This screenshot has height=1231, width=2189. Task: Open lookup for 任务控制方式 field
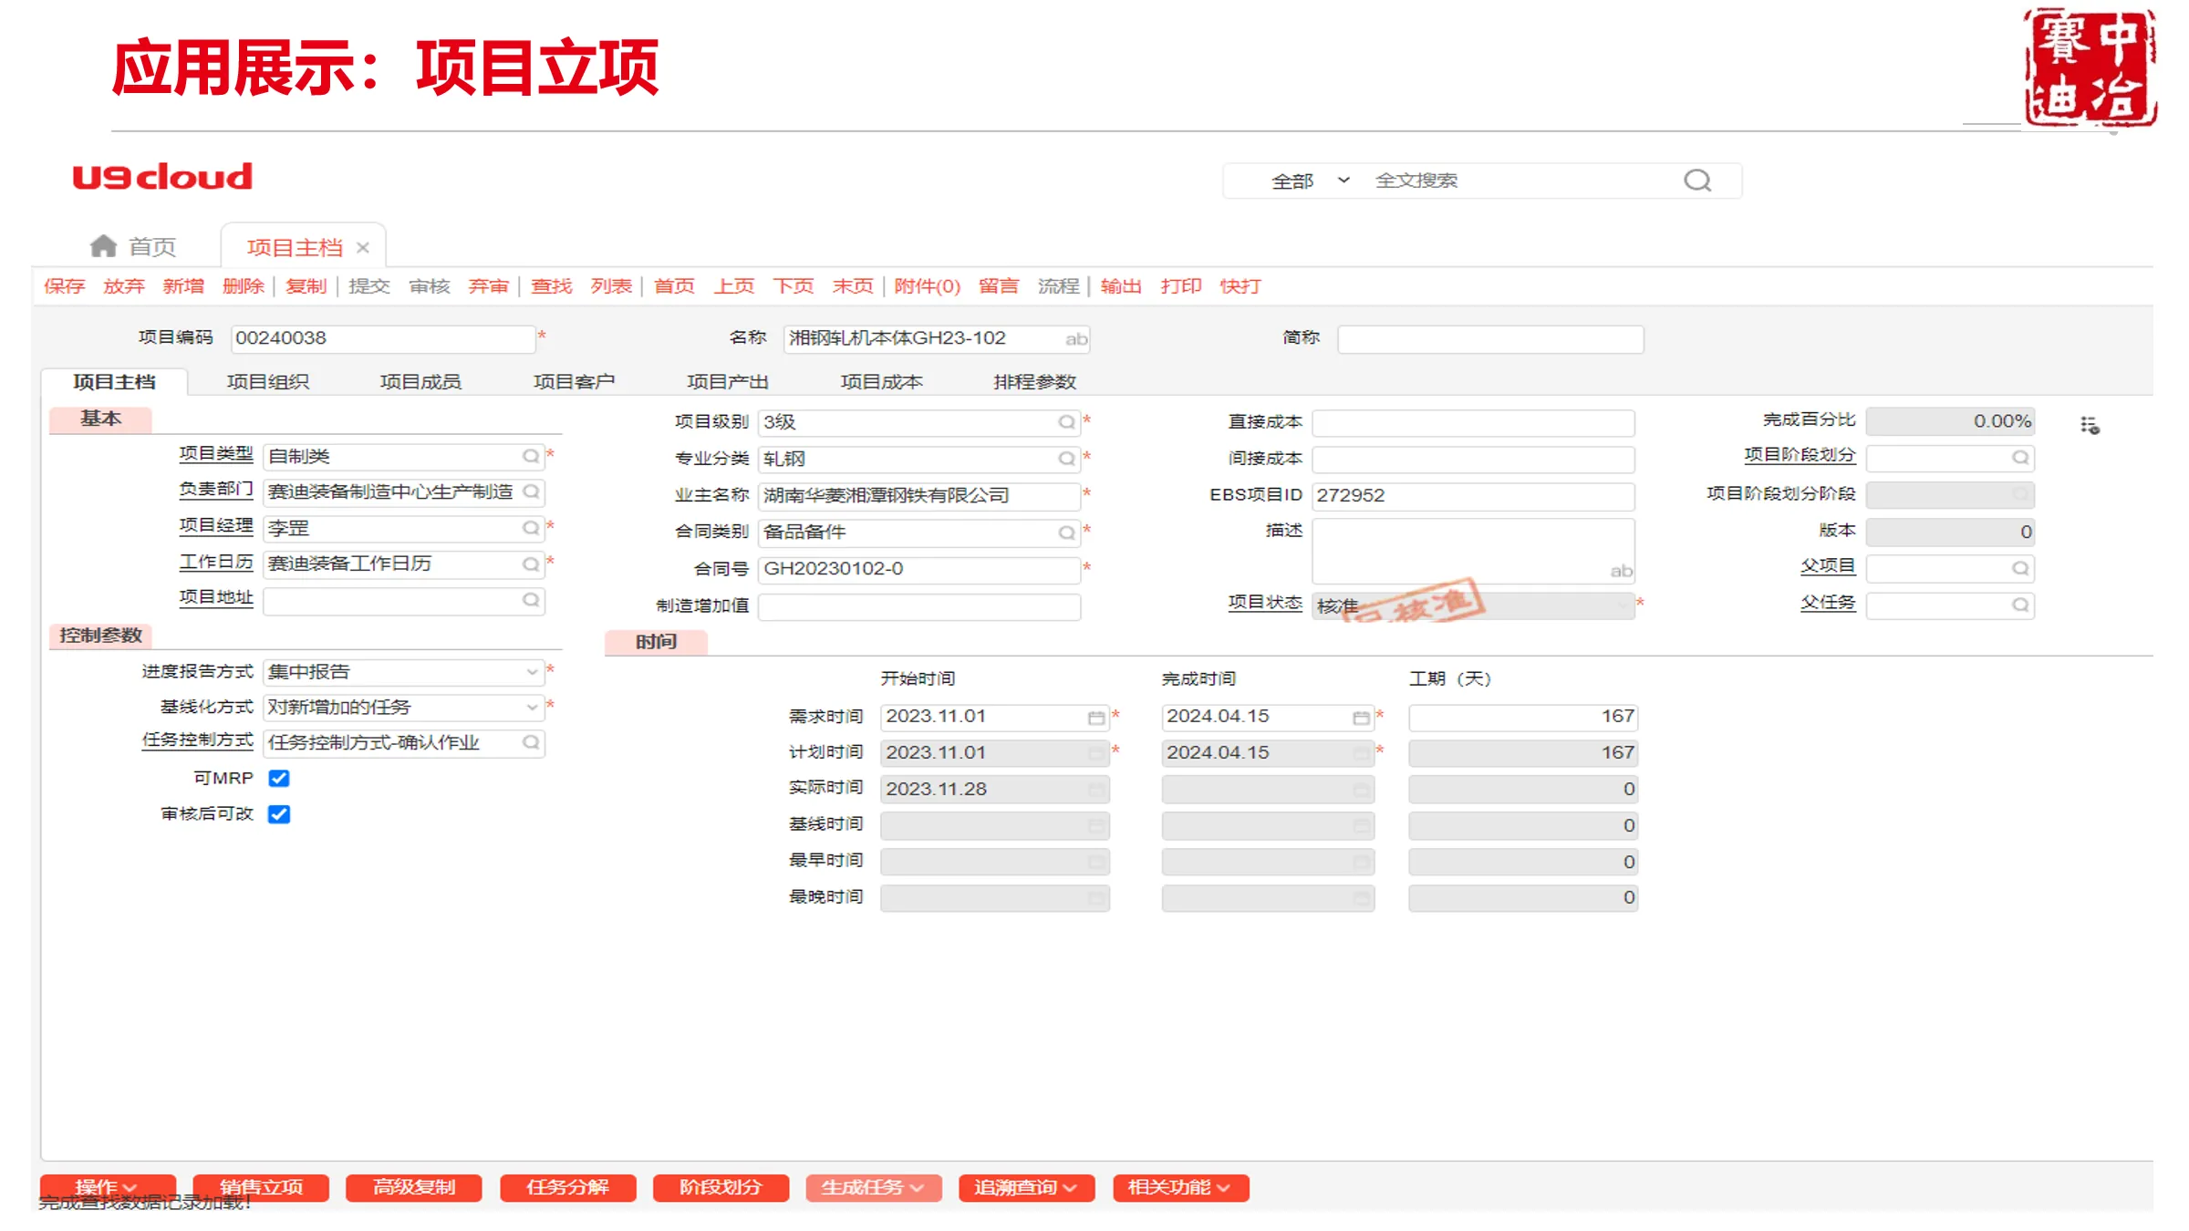(530, 742)
